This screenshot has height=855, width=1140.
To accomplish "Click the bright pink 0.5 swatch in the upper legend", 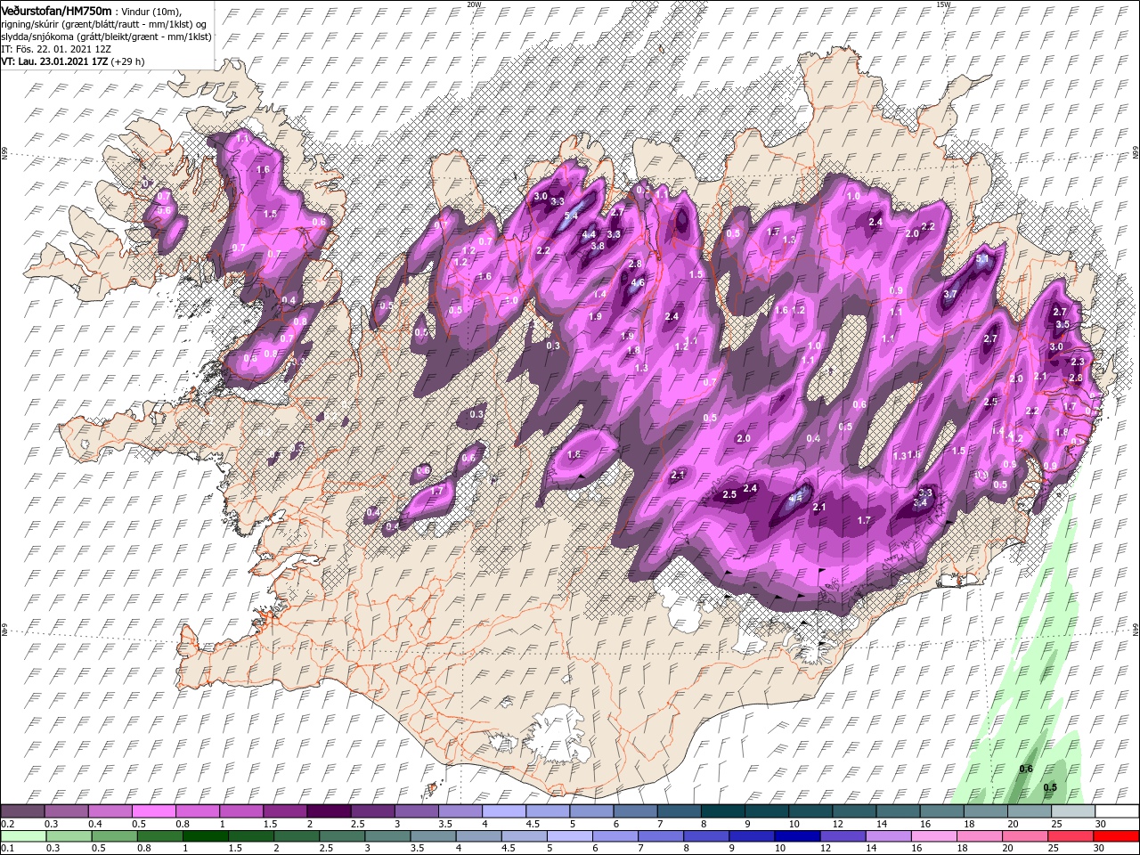I will (x=153, y=810).
